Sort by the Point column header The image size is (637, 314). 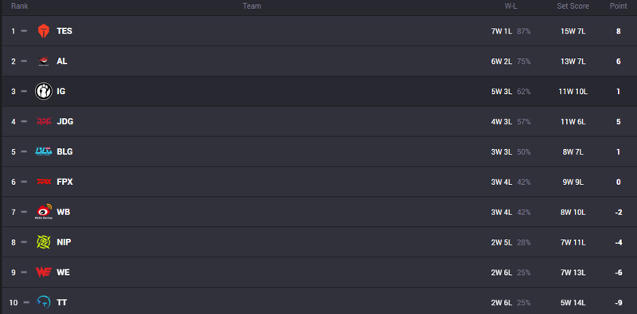click(x=619, y=6)
